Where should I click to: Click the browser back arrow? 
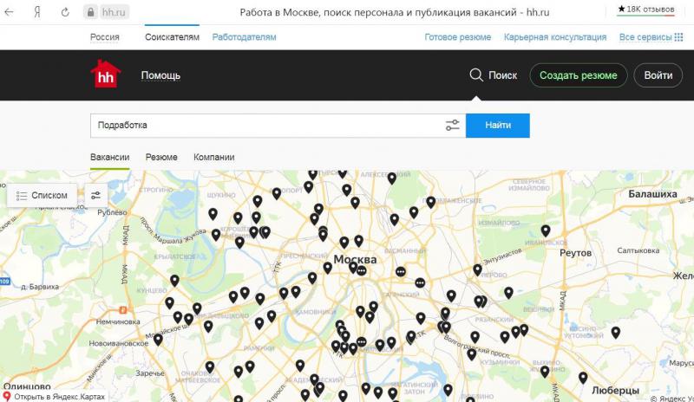[x=9, y=12]
